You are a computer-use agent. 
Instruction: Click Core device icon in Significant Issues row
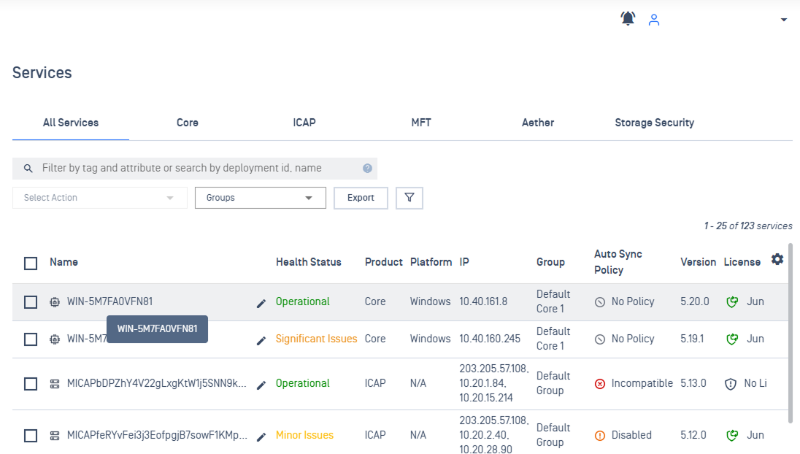[x=55, y=339]
